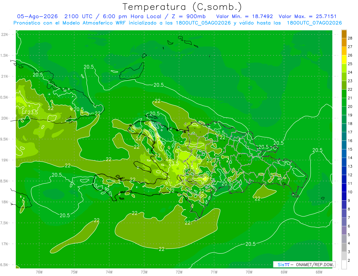Viewport: 358px width, 276px height.
Task: Click color scale label 25
Action: 350,64
